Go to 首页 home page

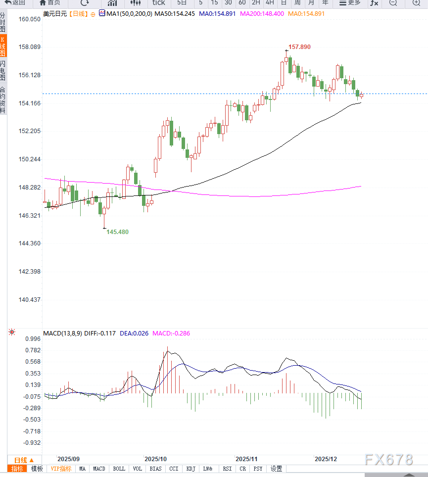(49, 3)
